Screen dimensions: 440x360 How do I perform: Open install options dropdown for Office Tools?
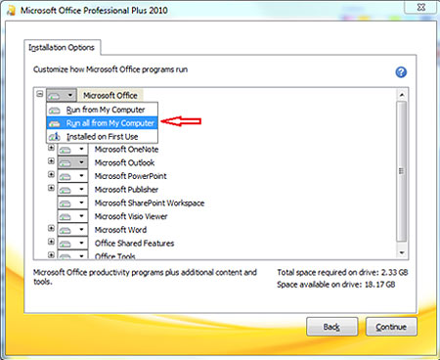72,255
